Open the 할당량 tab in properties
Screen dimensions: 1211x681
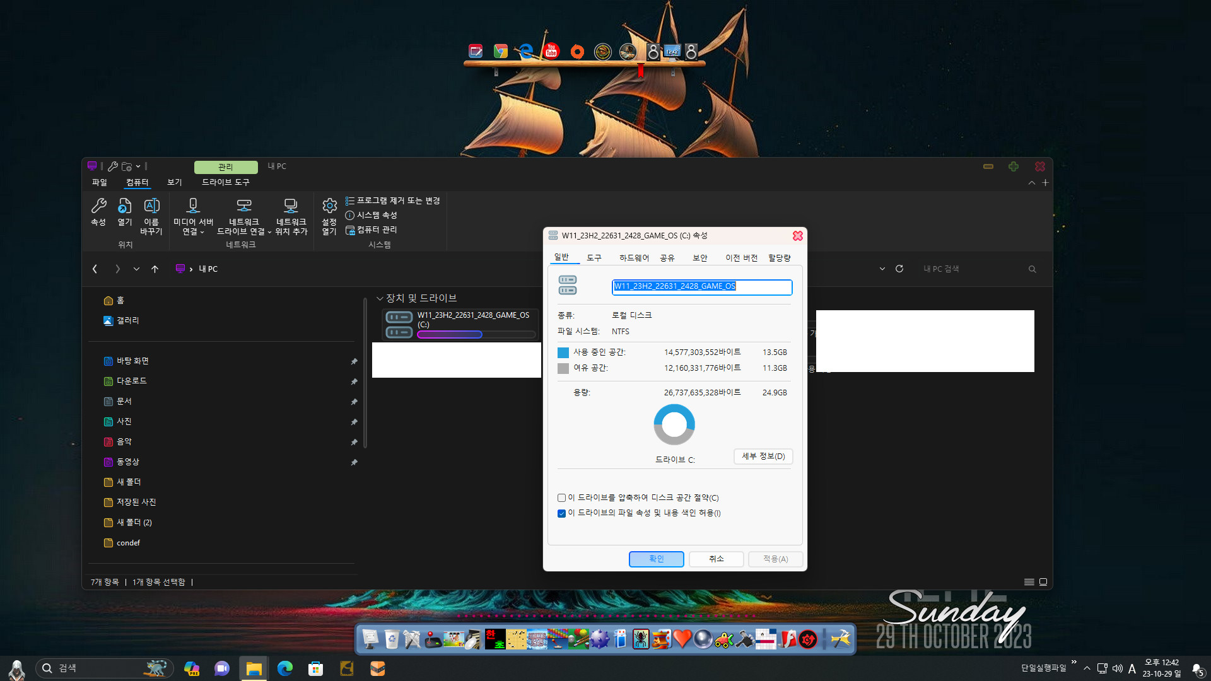(780, 258)
